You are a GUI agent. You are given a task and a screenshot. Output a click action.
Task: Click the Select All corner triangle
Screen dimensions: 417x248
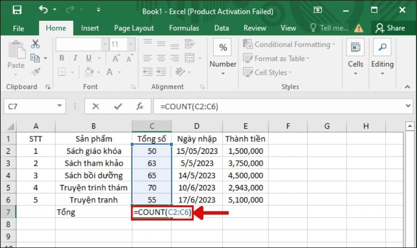[10, 126]
